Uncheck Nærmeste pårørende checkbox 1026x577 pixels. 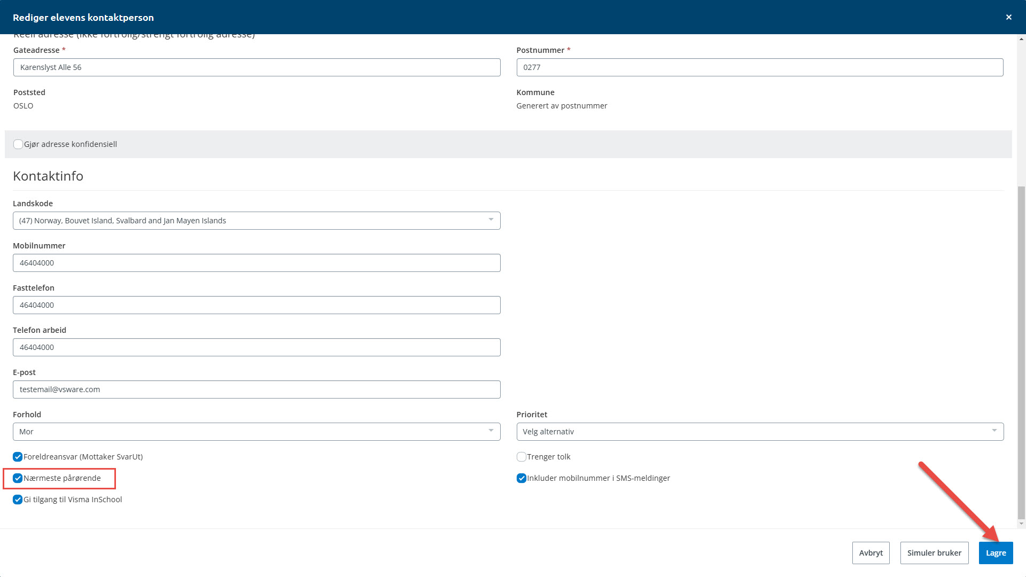click(x=18, y=478)
